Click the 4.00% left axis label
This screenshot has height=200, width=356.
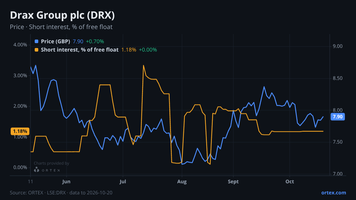tap(20, 45)
